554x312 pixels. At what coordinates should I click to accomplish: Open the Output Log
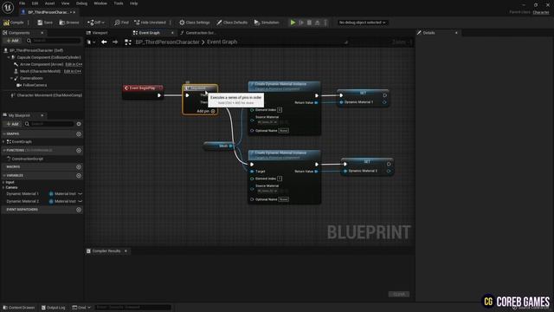pyautogui.click(x=54, y=308)
